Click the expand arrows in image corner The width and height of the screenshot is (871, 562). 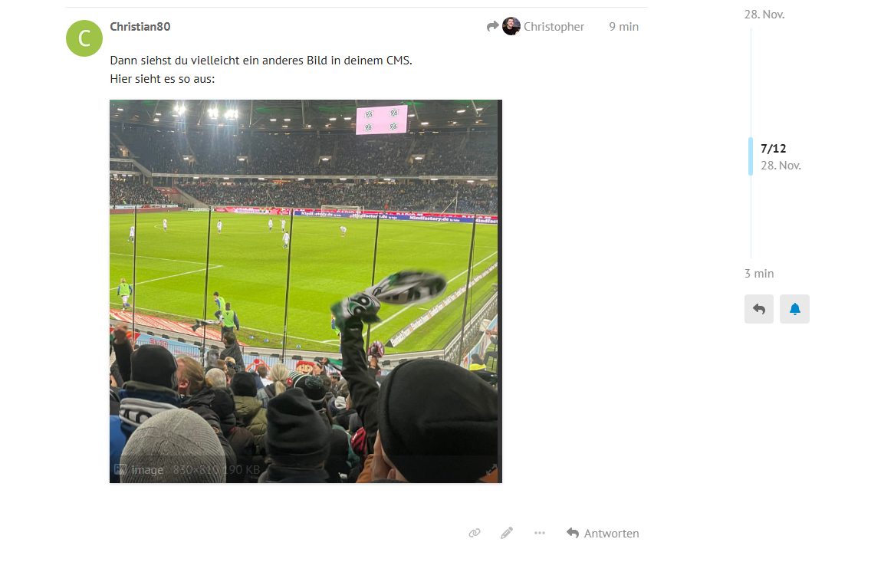pos(491,470)
